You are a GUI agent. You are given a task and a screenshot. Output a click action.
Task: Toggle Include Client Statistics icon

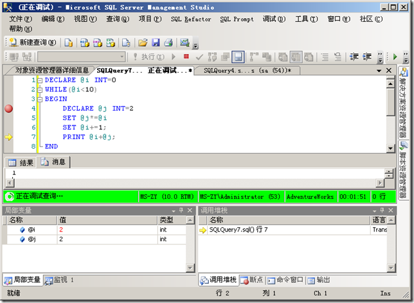(267, 57)
